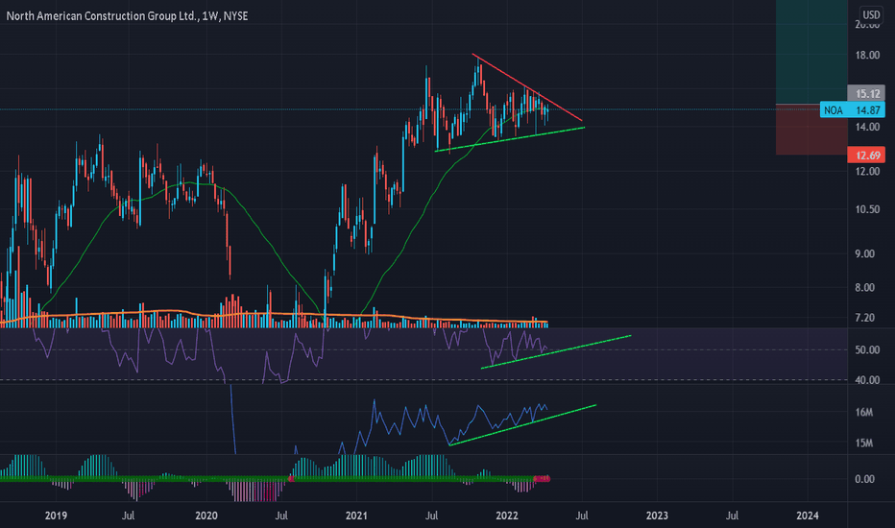
Task: Click the Jul label between 2023 and 2024
Action: tap(732, 516)
